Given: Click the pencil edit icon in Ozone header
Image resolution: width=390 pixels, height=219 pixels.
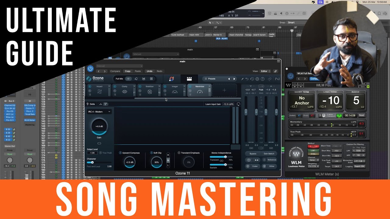Looking at the screenshot, I should [243, 79].
